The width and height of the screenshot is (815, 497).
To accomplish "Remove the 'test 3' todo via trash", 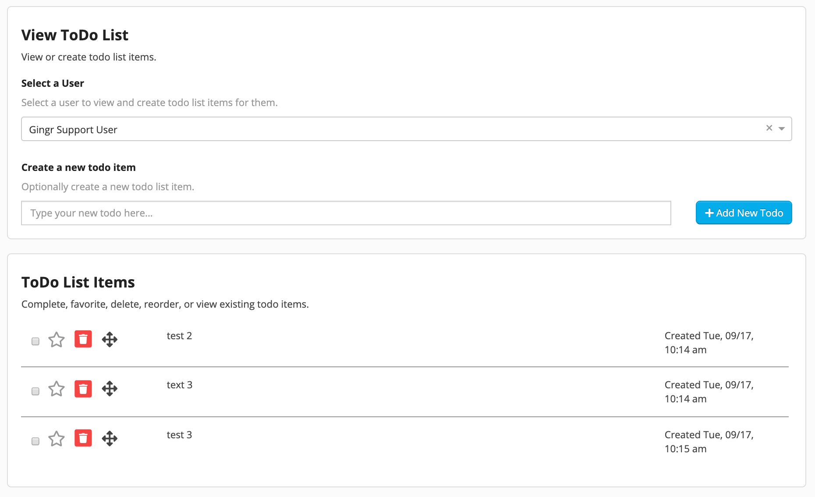I will pyautogui.click(x=83, y=438).
